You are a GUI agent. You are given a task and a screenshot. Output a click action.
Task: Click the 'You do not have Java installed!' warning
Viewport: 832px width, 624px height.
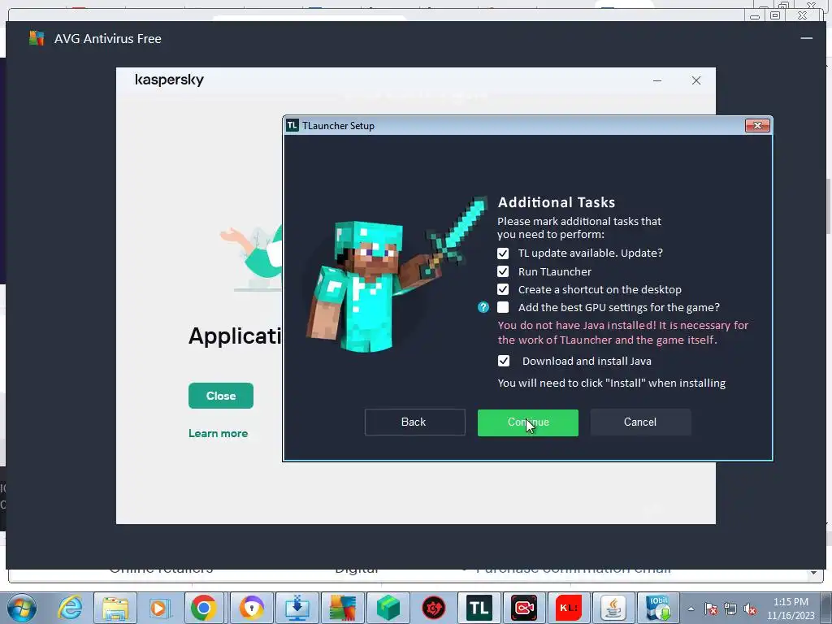623,332
